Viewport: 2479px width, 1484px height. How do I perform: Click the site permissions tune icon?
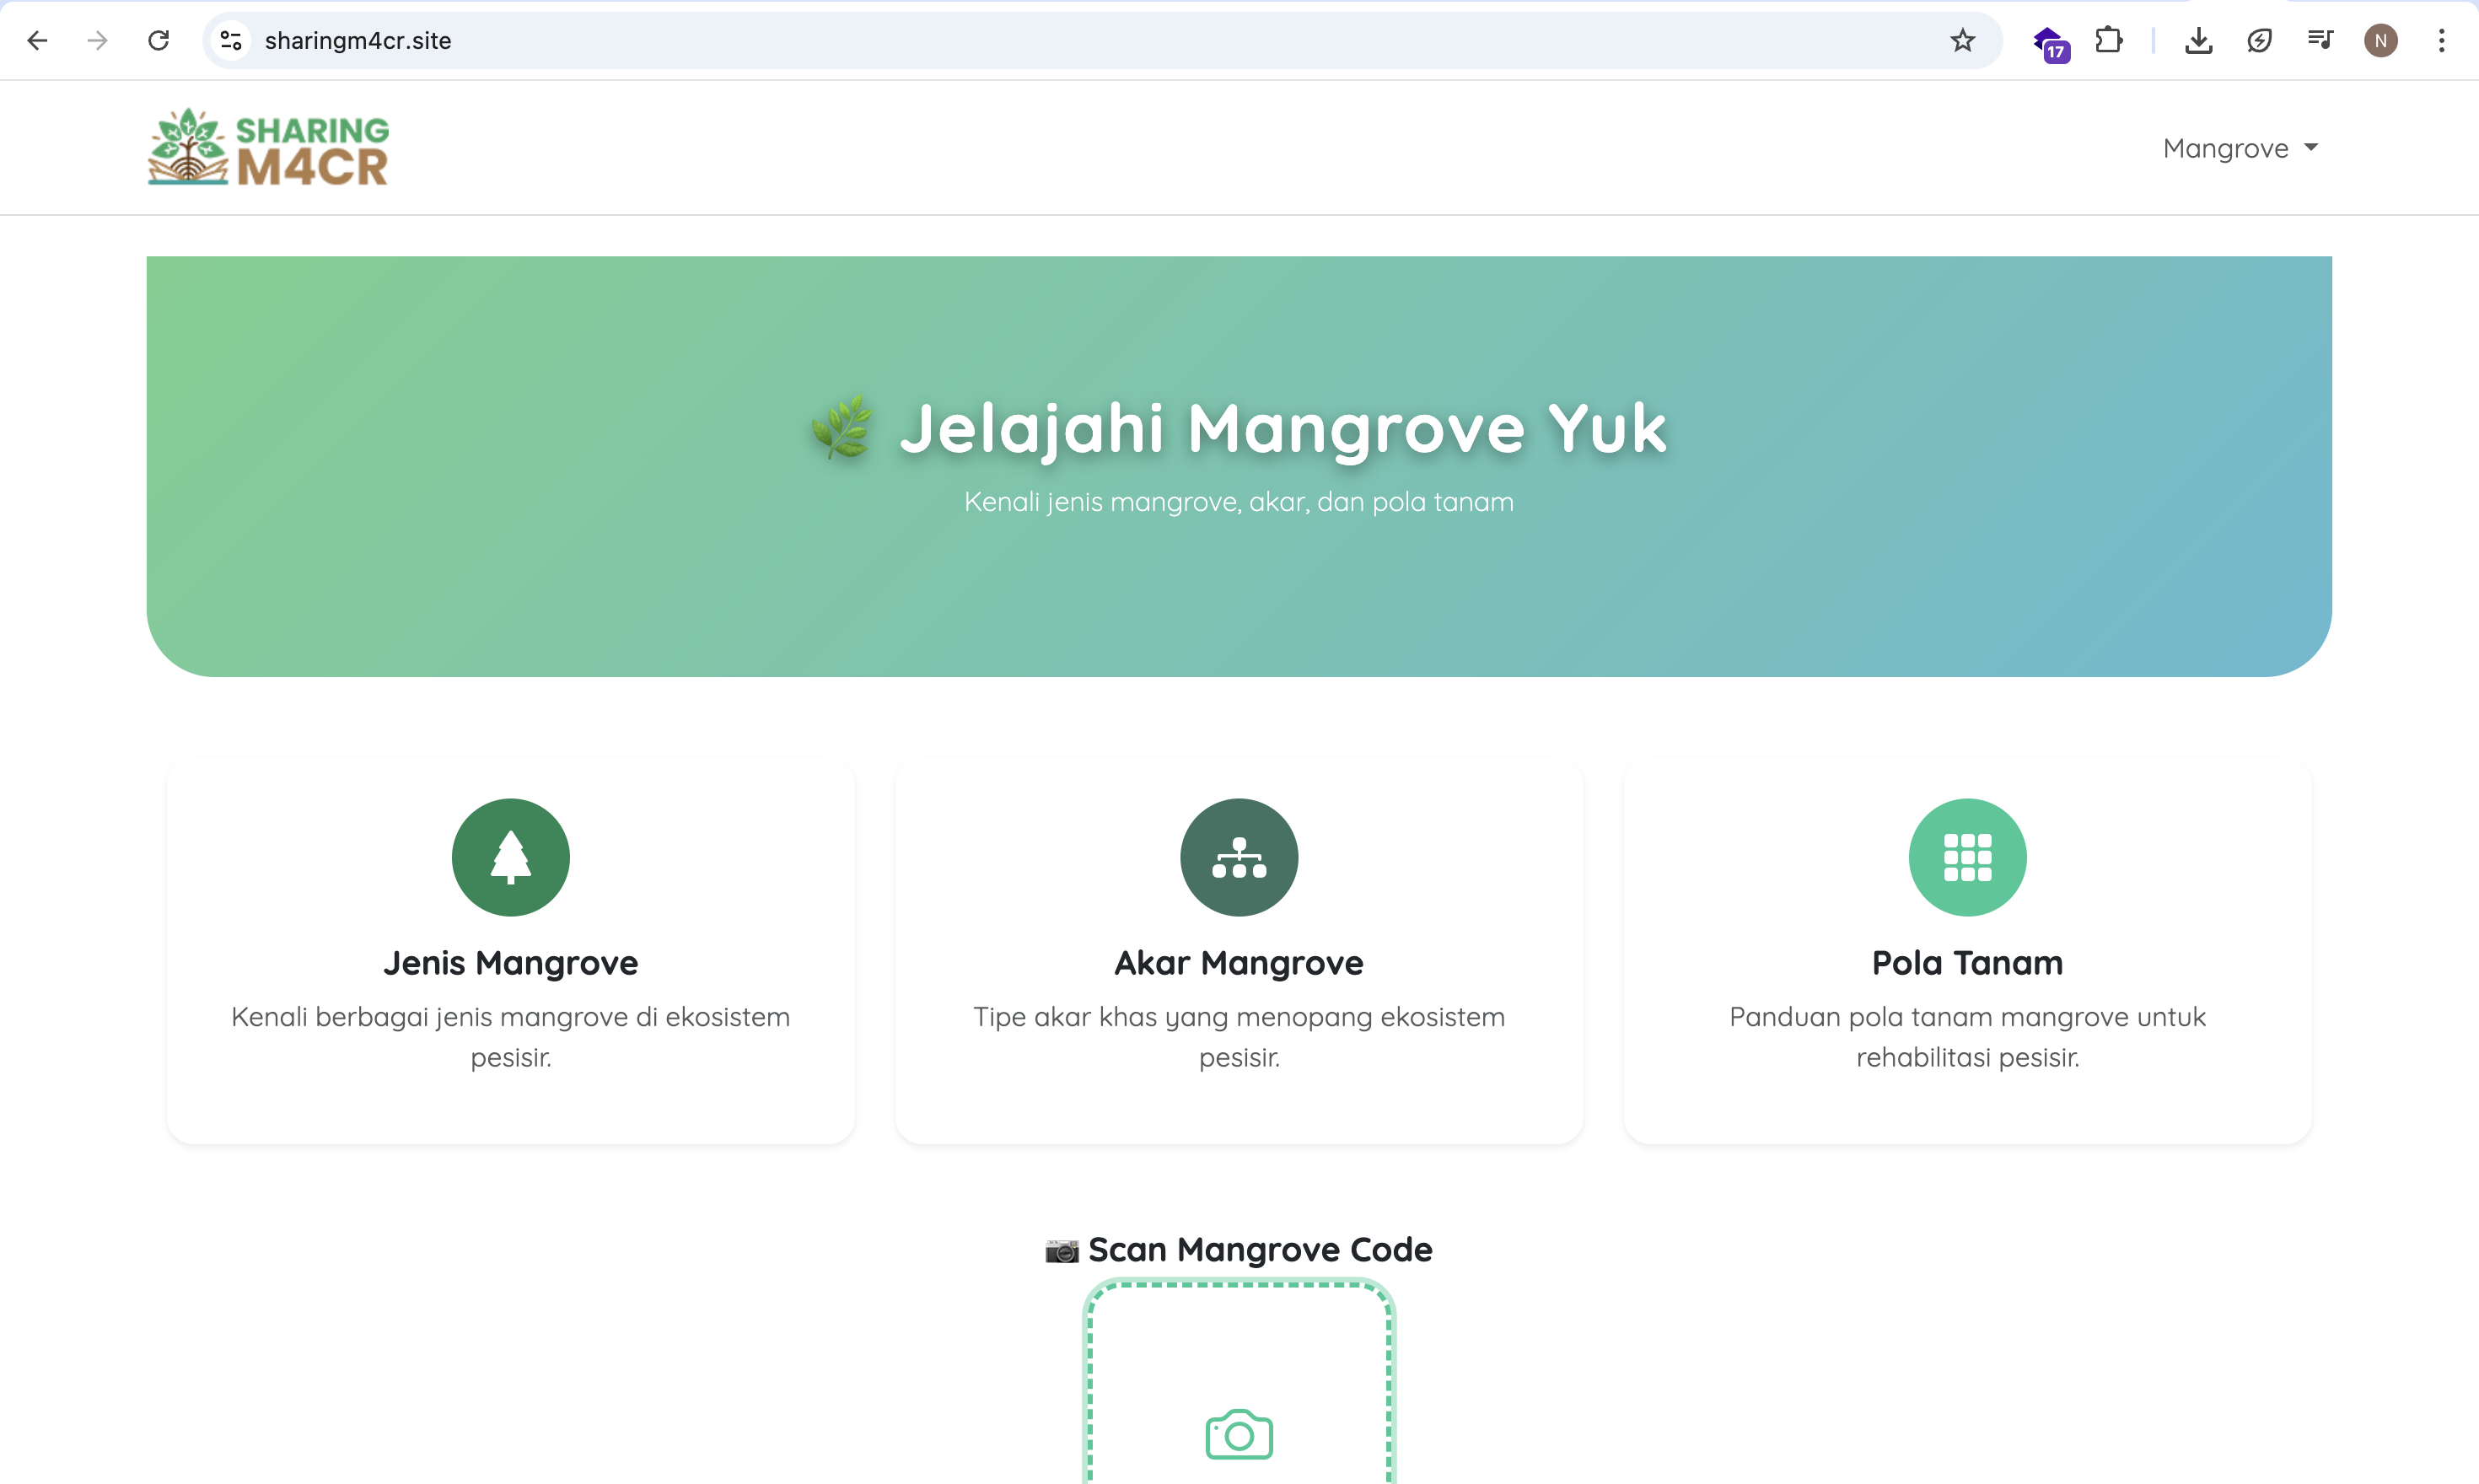[230, 40]
